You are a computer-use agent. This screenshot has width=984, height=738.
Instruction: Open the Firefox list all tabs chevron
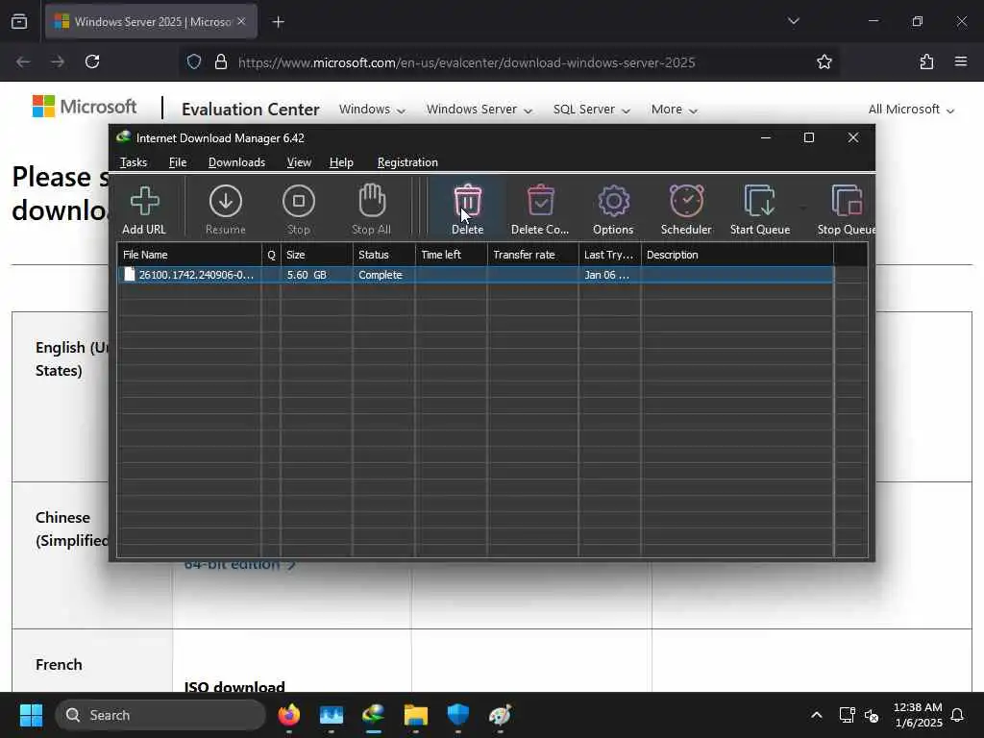tap(793, 21)
